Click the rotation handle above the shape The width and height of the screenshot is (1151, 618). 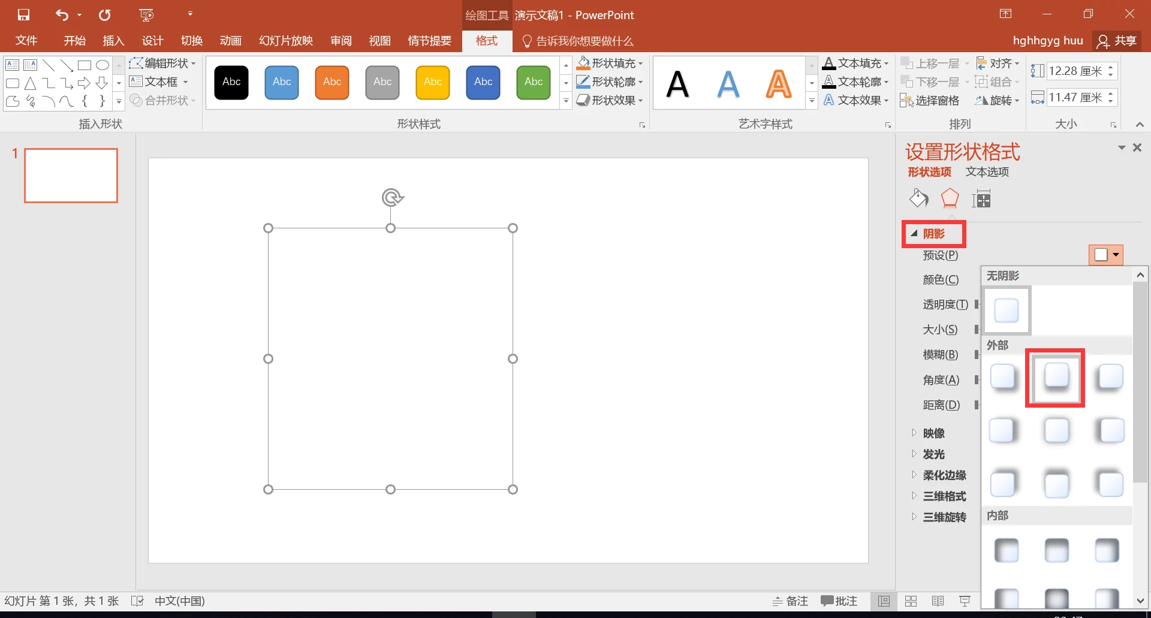[x=391, y=197]
